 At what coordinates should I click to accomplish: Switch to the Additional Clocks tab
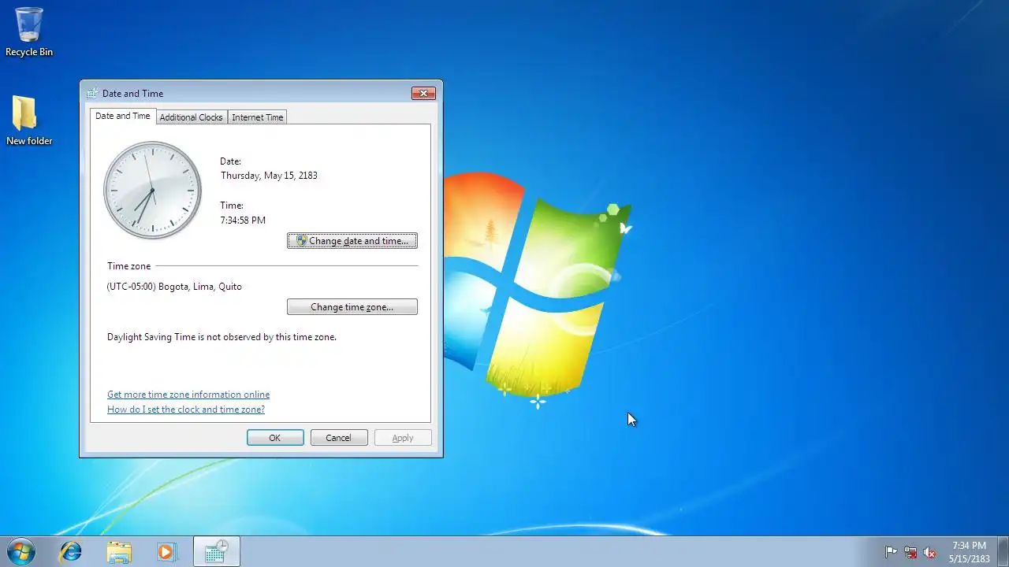pyautogui.click(x=191, y=117)
